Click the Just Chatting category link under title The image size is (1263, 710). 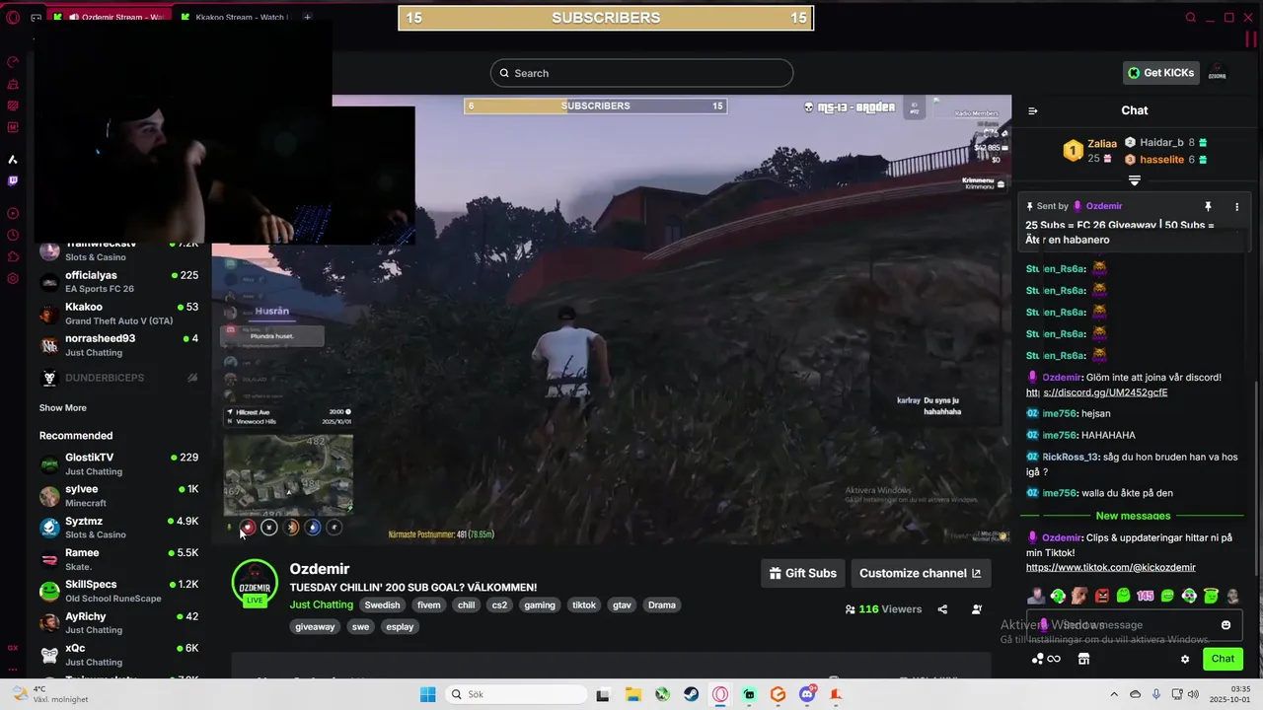click(321, 604)
